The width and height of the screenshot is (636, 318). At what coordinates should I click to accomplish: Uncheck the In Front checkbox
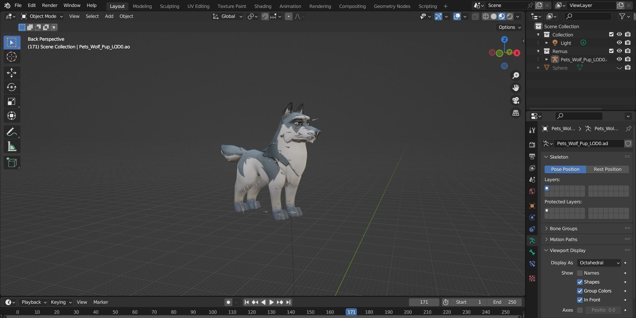point(580,300)
